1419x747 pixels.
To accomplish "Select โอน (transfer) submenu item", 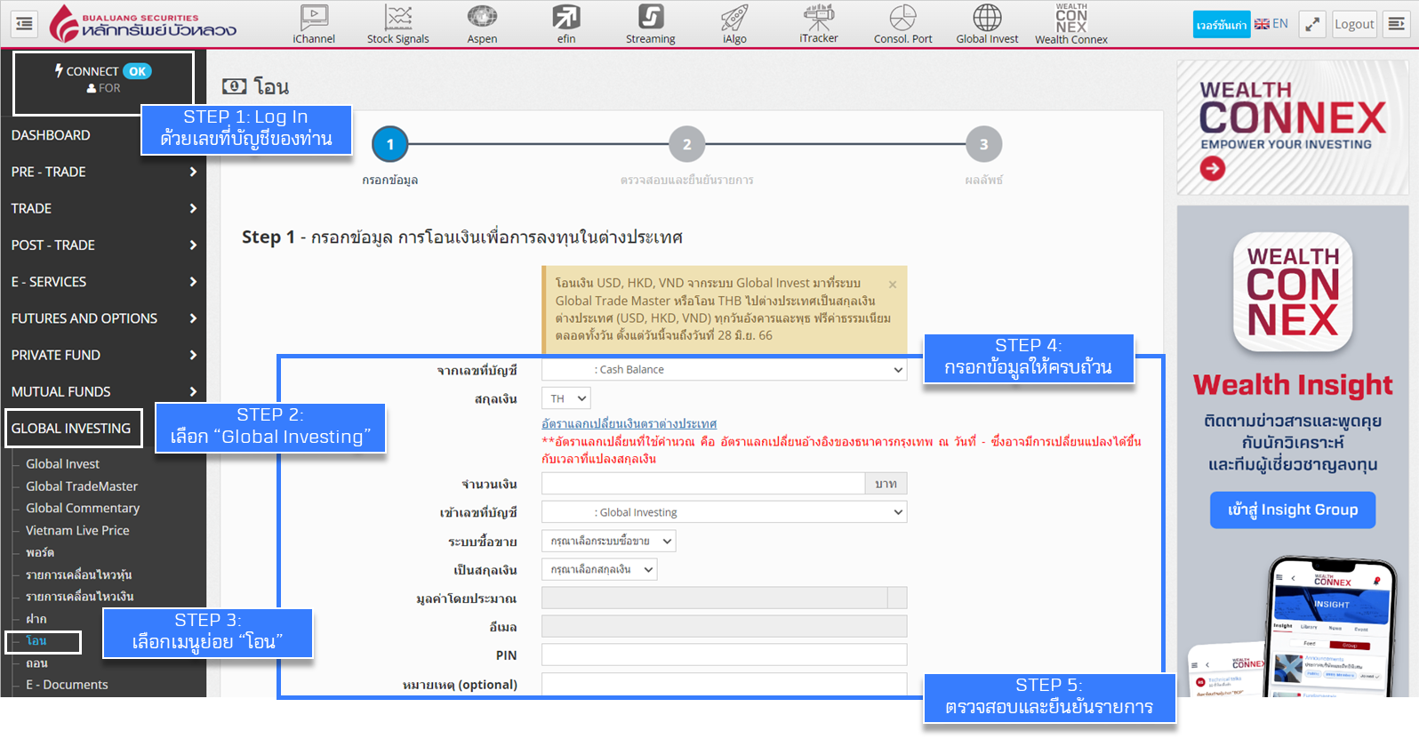I will (36, 641).
